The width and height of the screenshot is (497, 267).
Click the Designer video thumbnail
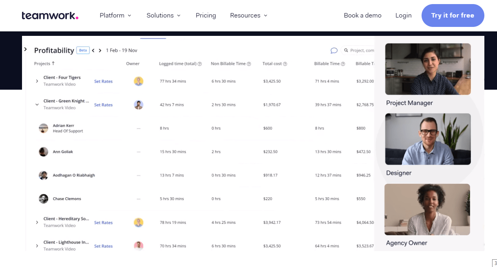click(428, 139)
